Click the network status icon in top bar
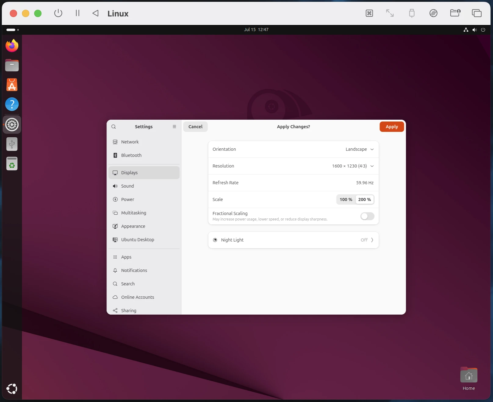 click(x=466, y=30)
